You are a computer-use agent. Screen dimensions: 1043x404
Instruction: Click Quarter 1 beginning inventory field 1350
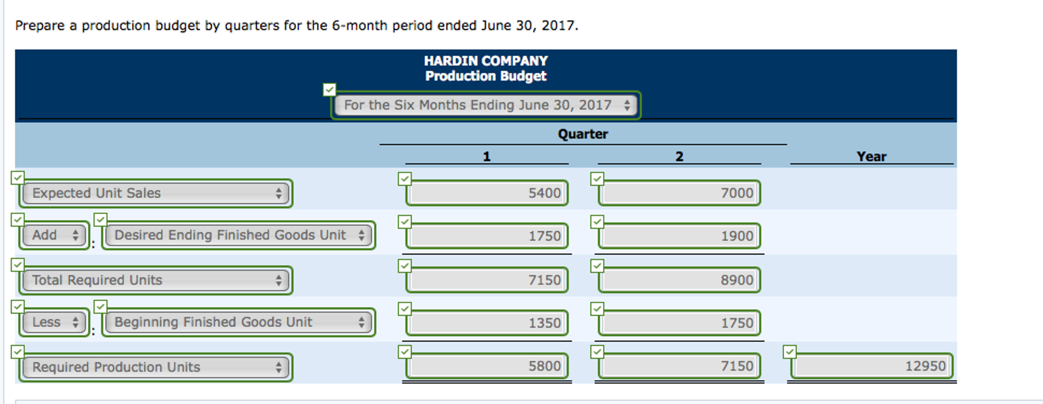pyautogui.click(x=487, y=323)
